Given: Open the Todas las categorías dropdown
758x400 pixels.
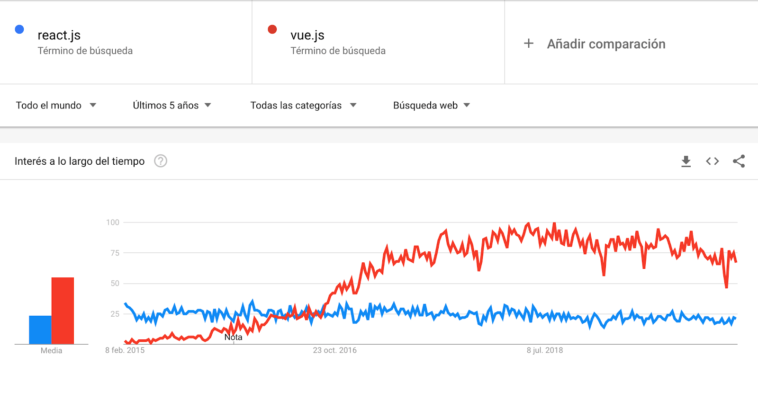Looking at the screenshot, I should click(303, 105).
